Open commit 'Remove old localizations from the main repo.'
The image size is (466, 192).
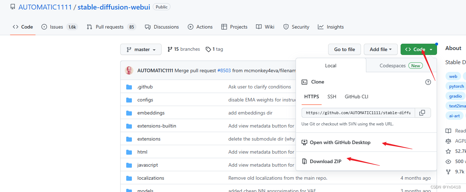(x=278, y=178)
